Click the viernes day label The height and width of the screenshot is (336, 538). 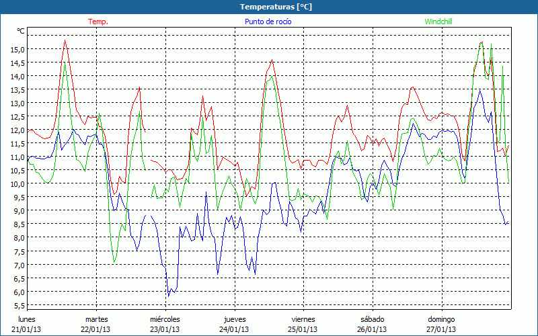[x=303, y=319]
